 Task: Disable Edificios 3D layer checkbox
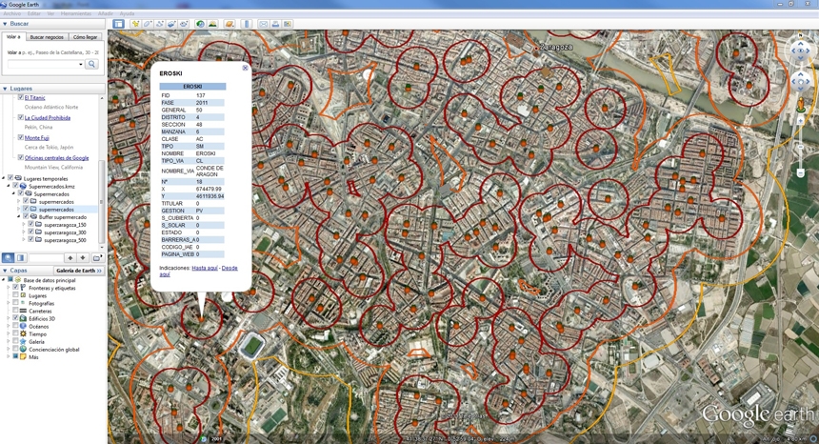15,318
